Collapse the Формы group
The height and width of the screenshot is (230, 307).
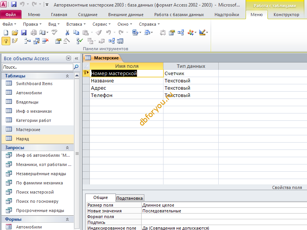coord(68,219)
